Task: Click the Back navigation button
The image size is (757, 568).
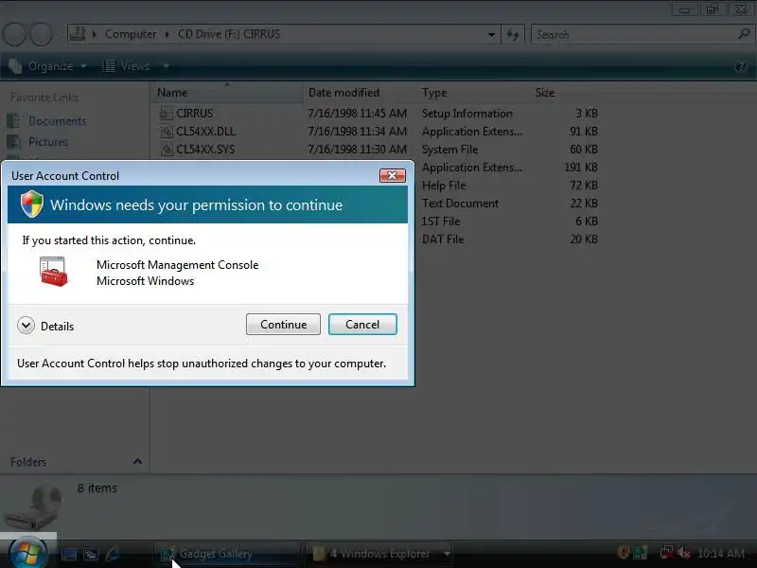Action: 14,35
